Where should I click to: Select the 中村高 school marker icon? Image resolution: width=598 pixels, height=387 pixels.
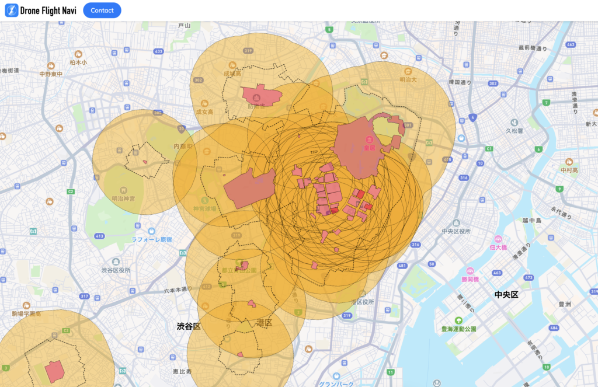(569, 162)
